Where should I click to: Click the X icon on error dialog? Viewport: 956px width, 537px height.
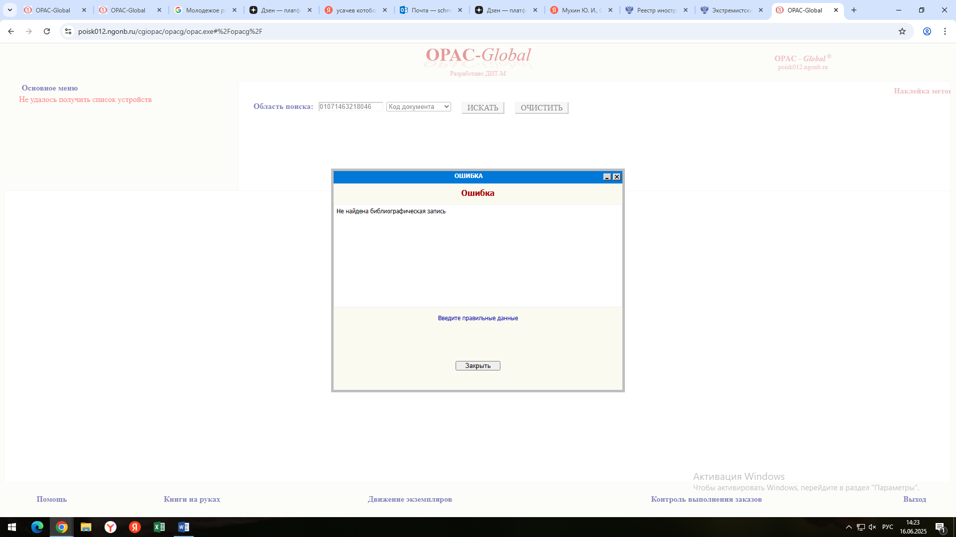click(616, 177)
